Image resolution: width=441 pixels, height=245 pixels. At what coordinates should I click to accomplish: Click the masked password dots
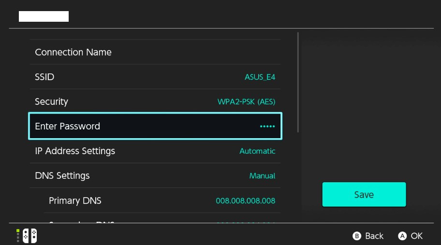point(267,127)
